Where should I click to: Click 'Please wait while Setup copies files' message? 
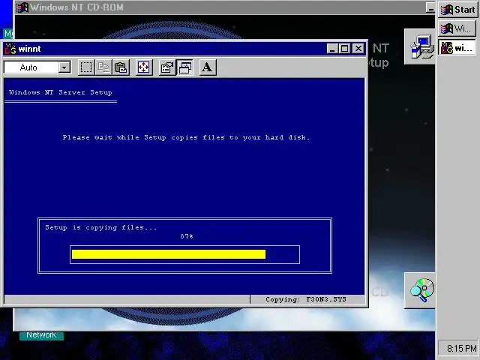(x=186, y=137)
